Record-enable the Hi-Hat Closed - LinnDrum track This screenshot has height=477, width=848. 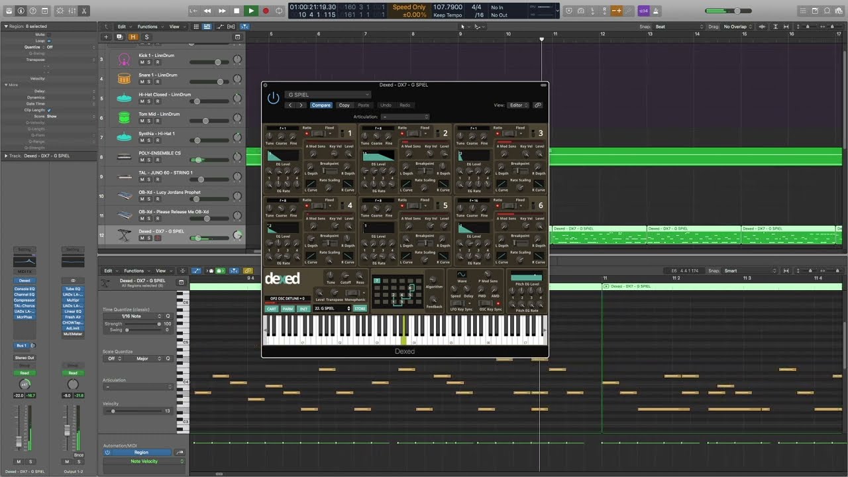click(x=157, y=101)
